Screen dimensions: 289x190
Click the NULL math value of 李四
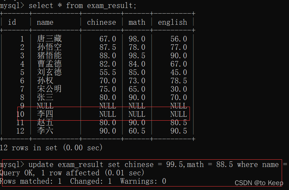(x=137, y=114)
